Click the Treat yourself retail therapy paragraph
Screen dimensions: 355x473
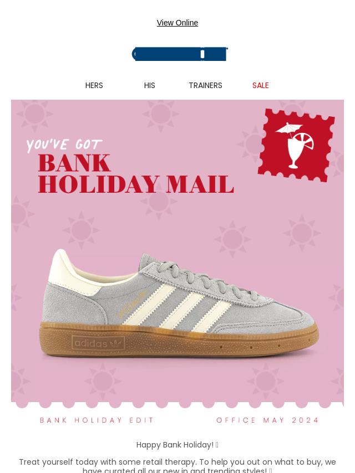(x=177, y=465)
